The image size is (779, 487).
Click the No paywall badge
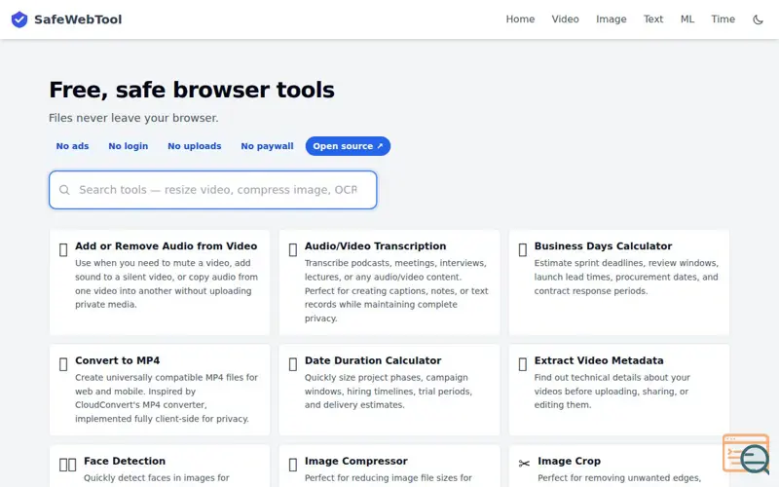[267, 146]
